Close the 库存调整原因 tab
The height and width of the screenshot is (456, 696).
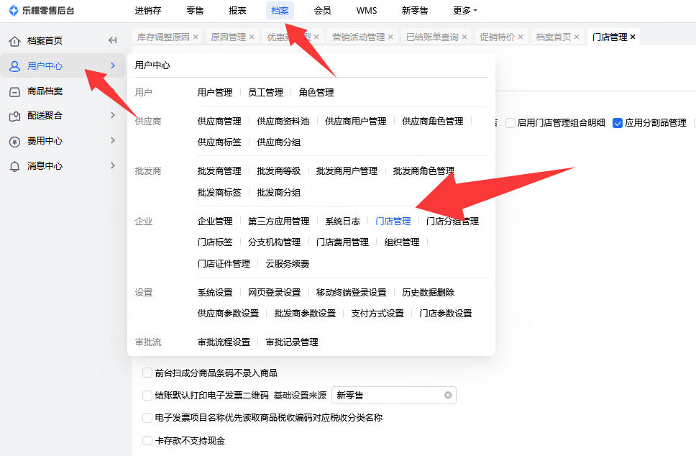pyautogui.click(x=196, y=37)
